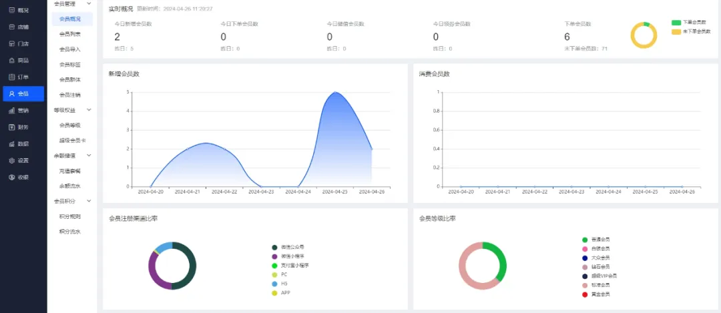721x313 pixels.
Task: Open 余额流水 balance records page
Action: point(70,186)
